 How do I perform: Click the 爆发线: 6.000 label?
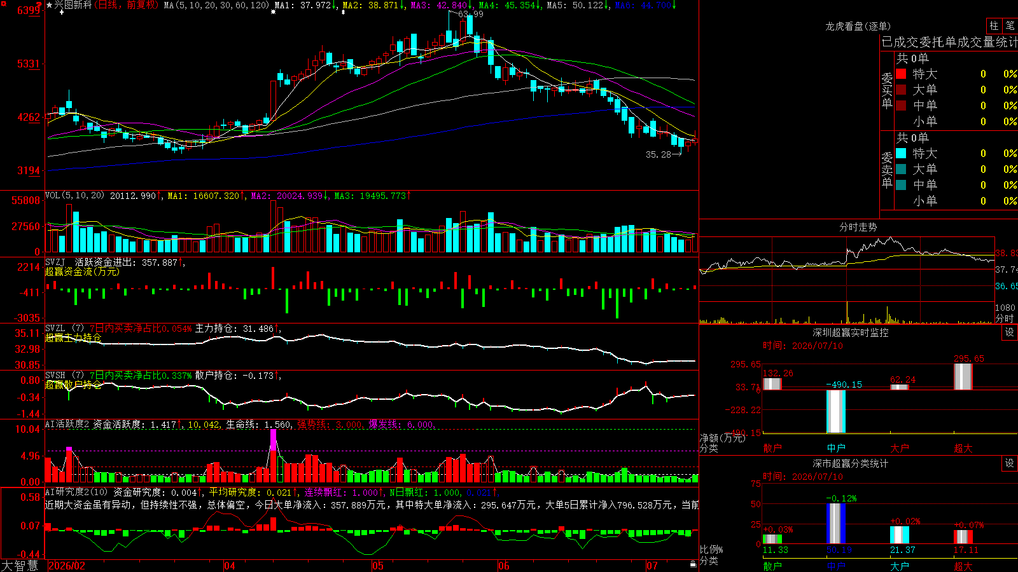tap(401, 425)
